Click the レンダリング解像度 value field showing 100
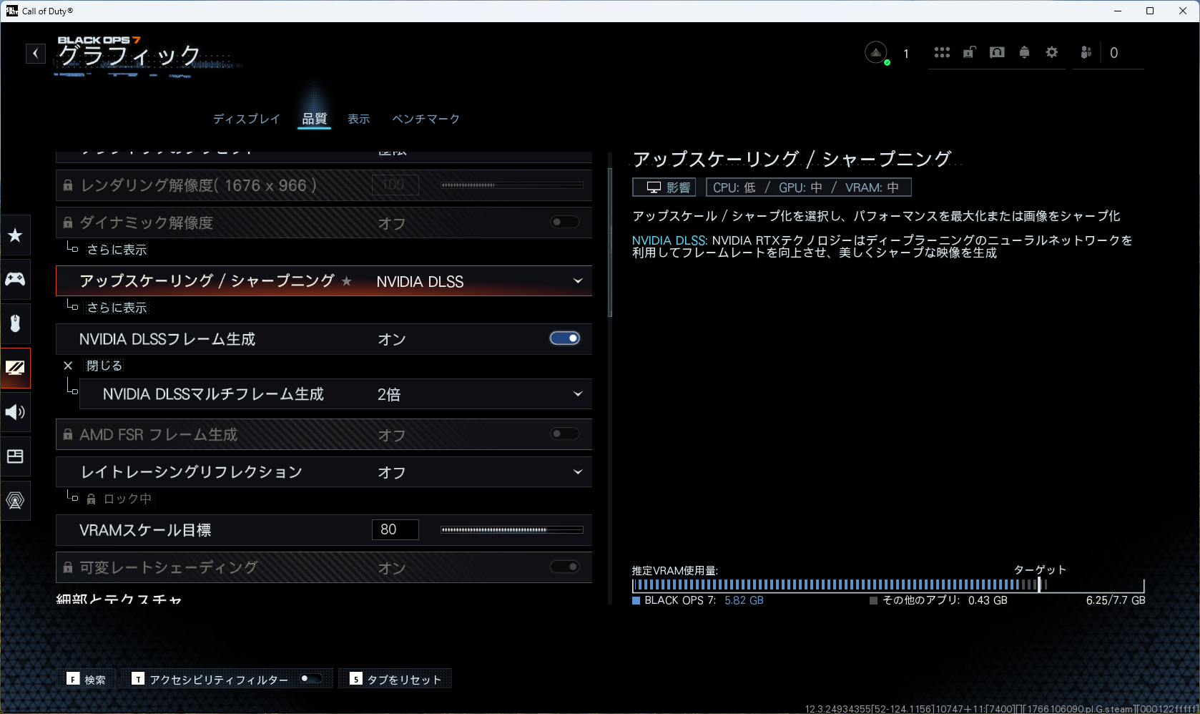This screenshot has height=714, width=1200. (x=395, y=185)
